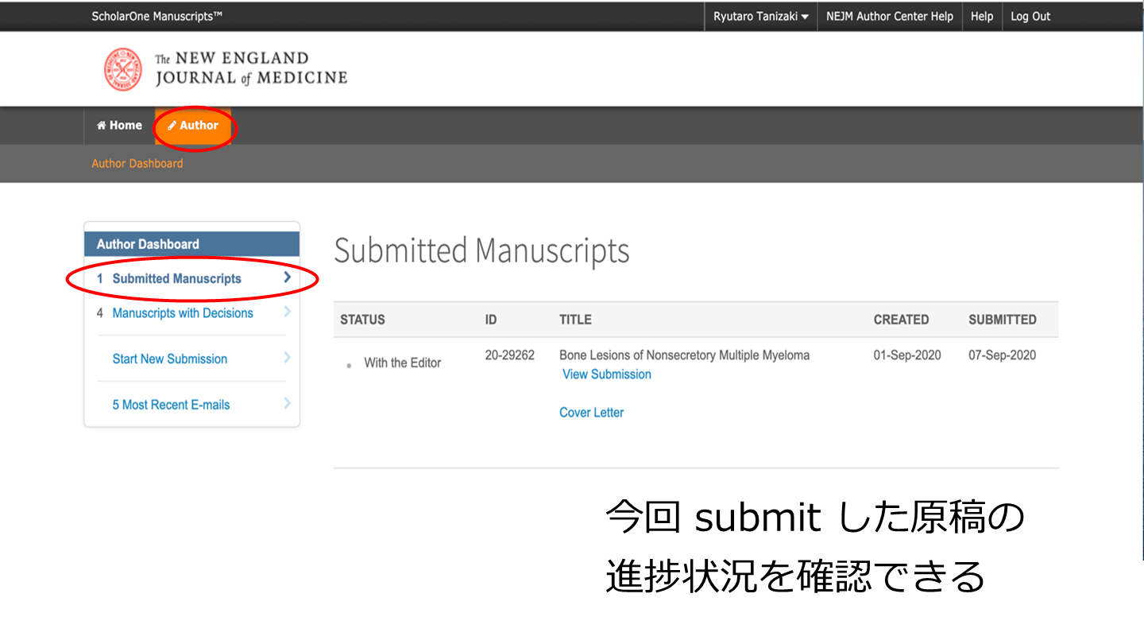
Task: Click the NEJM circular logo seal
Action: pos(123,69)
